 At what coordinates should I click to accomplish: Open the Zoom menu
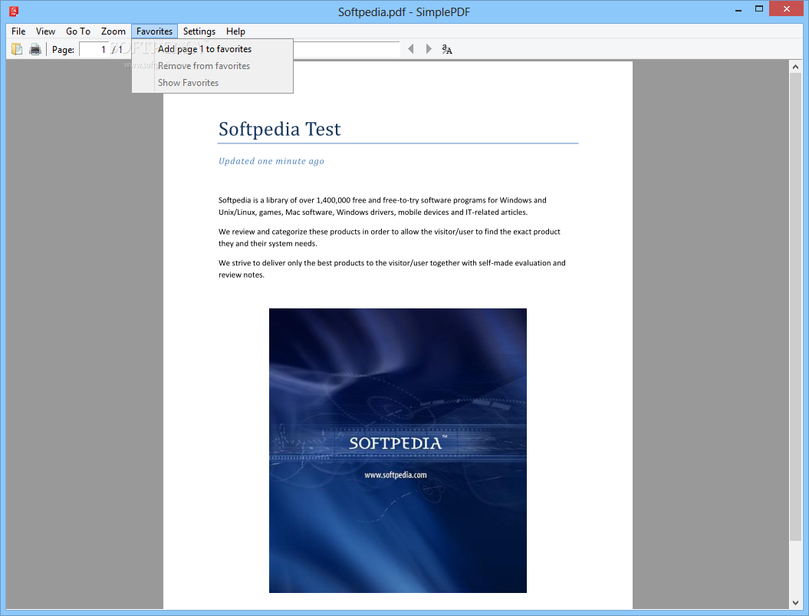coord(113,31)
